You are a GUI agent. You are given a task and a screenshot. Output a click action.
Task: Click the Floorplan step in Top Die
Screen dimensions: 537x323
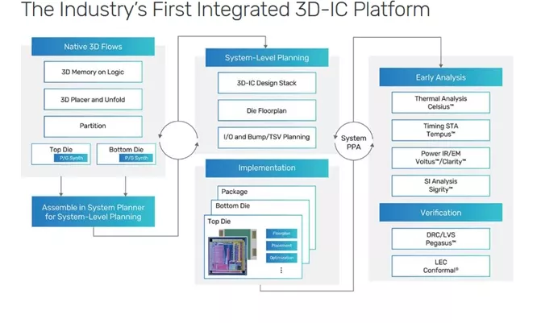(281, 234)
